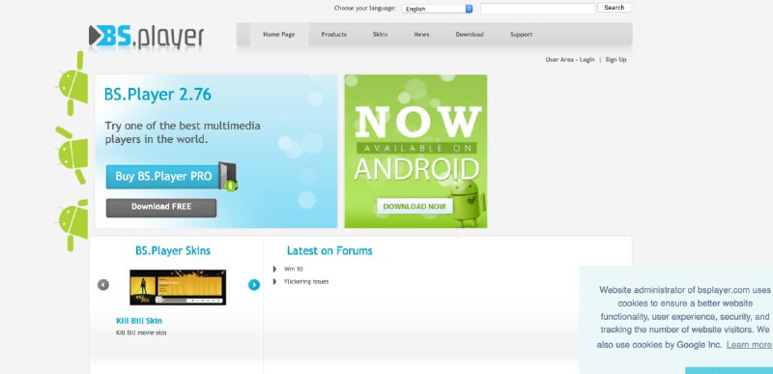
Task: Show previous skin with left arrow
Action: (x=103, y=285)
